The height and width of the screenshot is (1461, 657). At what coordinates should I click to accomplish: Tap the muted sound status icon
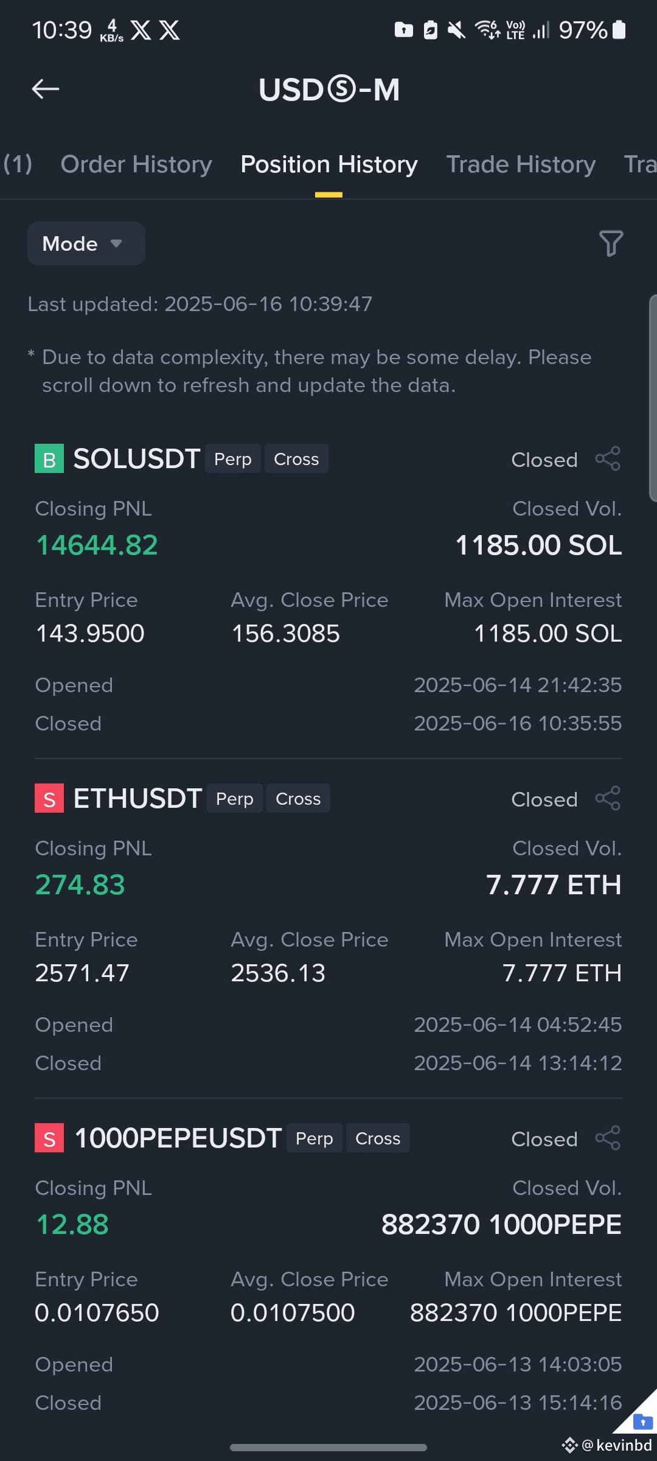pyautogui.click(x=456, y=29)
